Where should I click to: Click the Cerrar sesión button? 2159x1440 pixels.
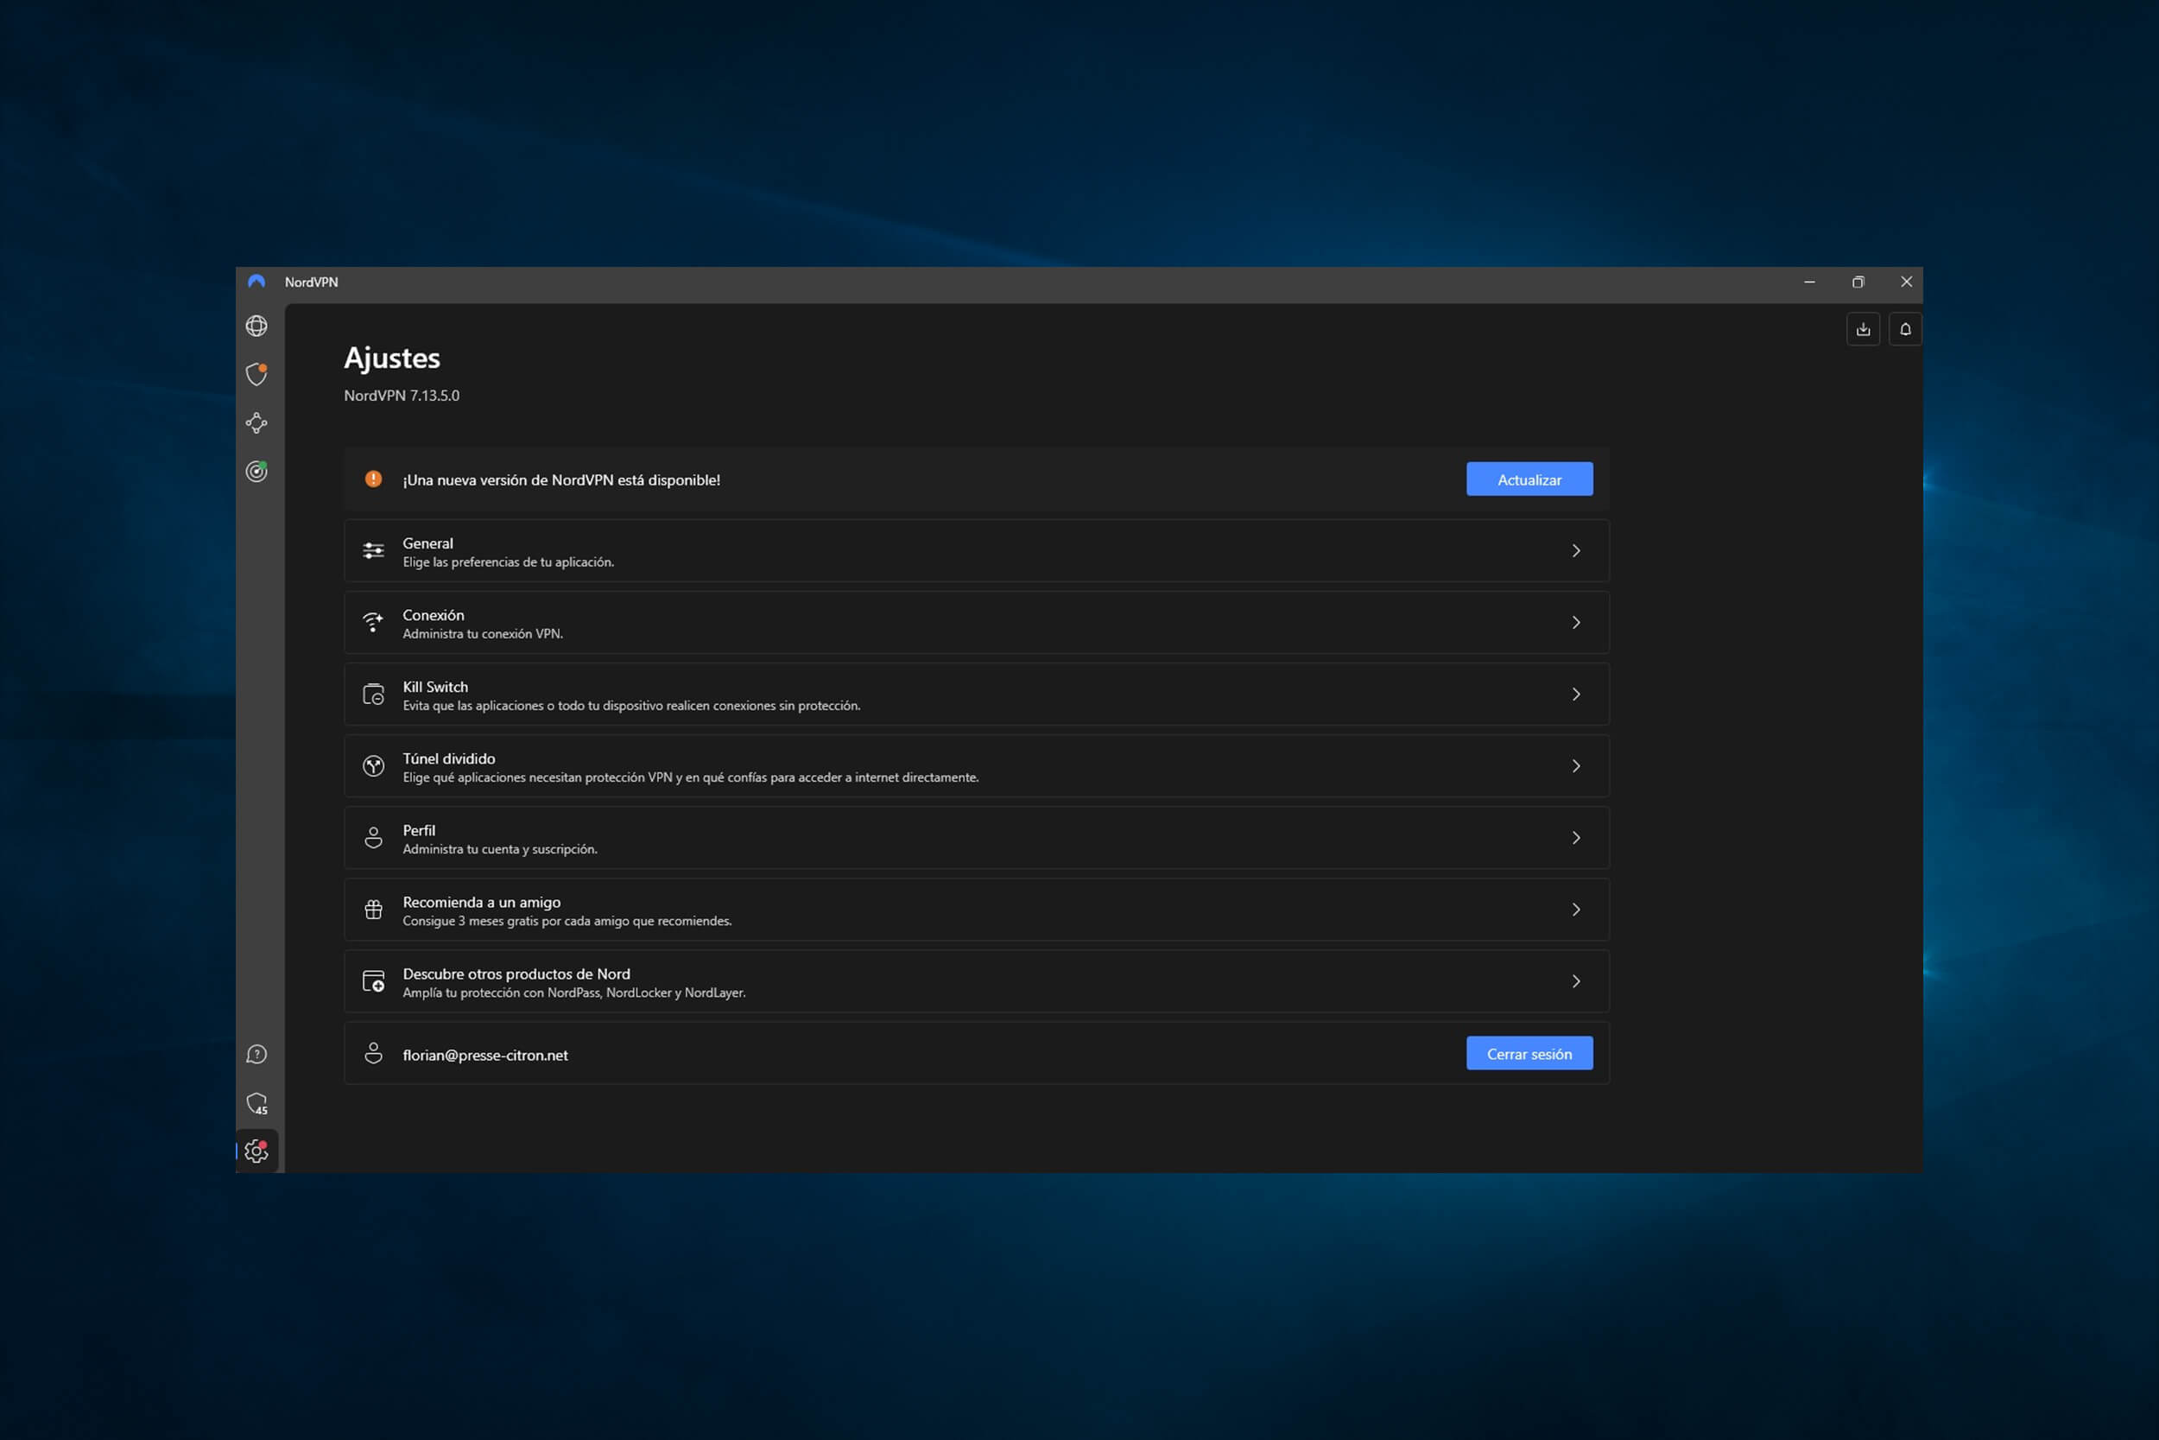[1529, 1053]
